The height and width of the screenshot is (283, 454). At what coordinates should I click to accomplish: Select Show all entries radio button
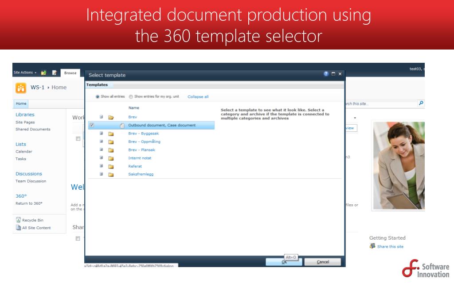[98, 97]
